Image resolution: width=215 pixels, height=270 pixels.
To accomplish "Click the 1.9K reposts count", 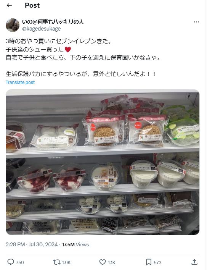I will click(66, 263).
